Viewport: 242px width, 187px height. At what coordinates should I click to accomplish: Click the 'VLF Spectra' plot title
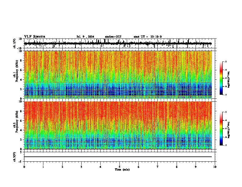pos(35,37)
